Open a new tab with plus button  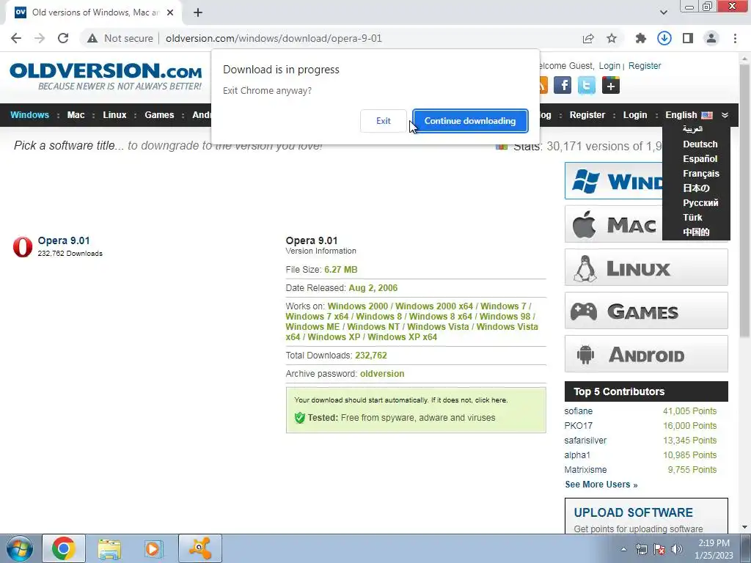[x=198, y=12]
